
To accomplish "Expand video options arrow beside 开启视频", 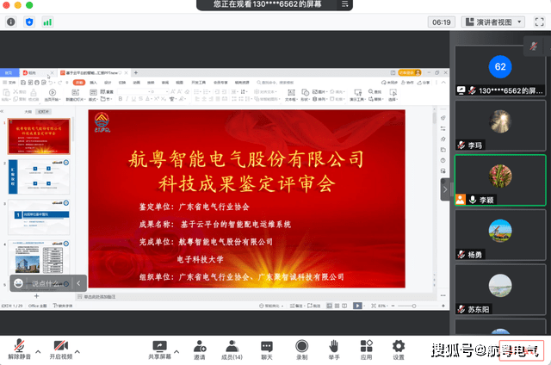I will pyautogui.click(x=77, y=351).
